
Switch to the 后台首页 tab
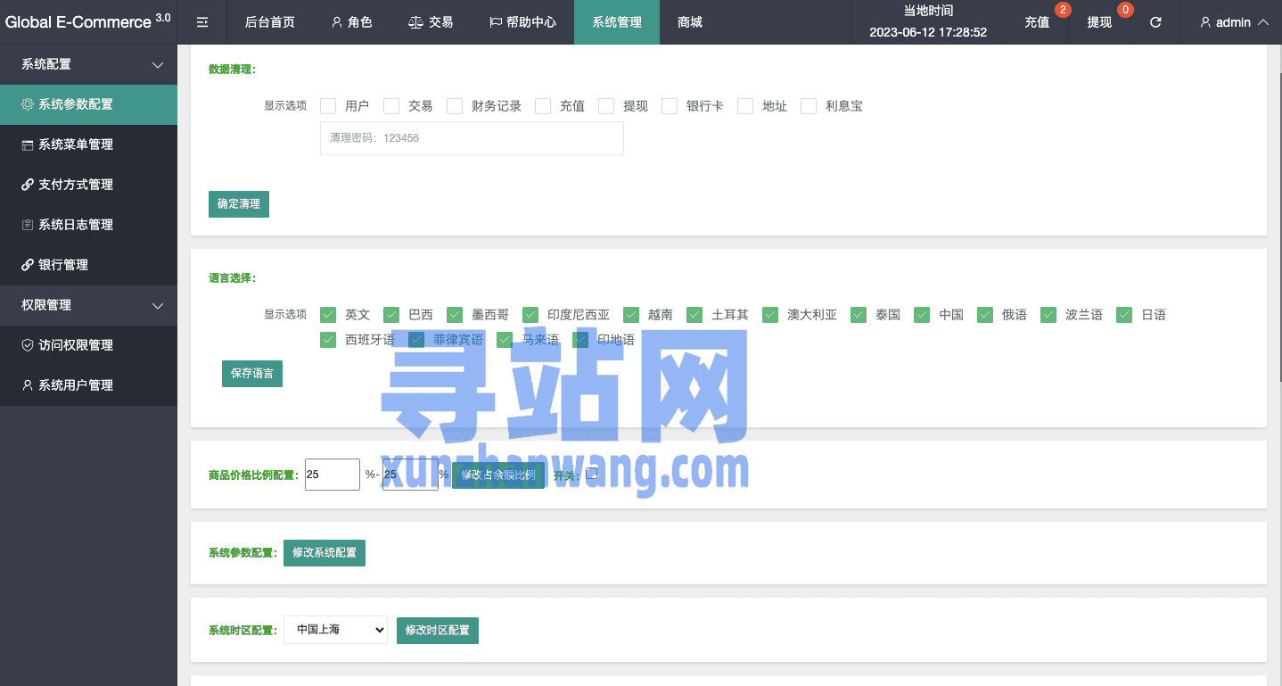tap(269, 22)
